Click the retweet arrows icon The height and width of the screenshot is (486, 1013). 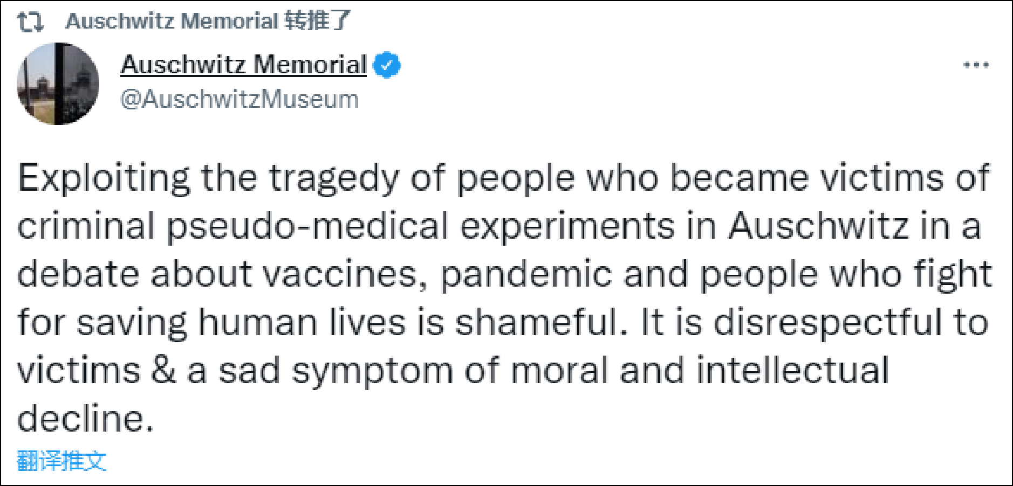pos(30,22)
